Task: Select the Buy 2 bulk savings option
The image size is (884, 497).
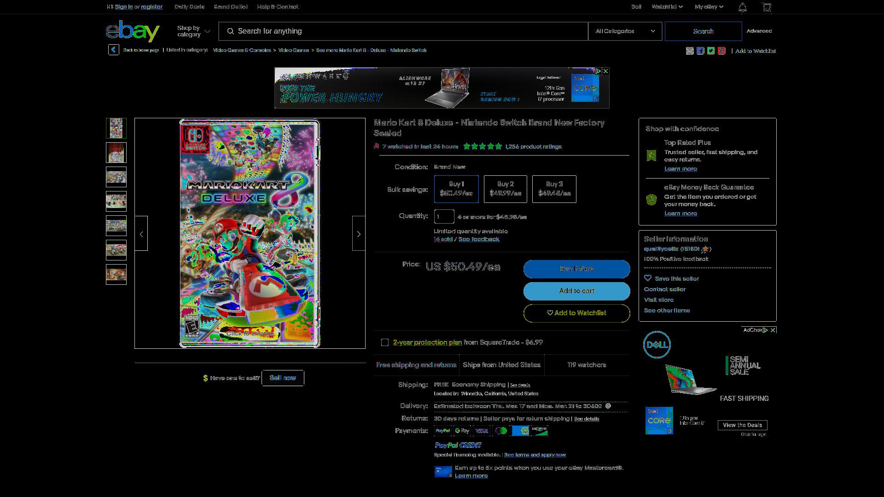Action: 506,189
